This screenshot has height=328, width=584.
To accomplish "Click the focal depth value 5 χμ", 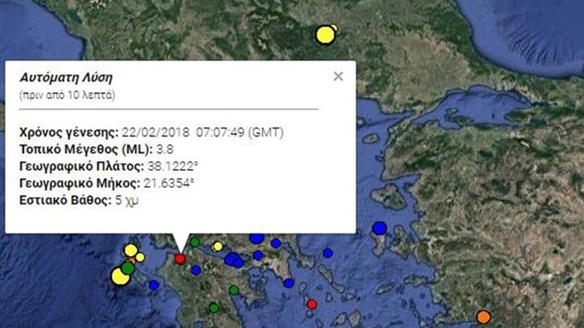I will pos(127,200).
